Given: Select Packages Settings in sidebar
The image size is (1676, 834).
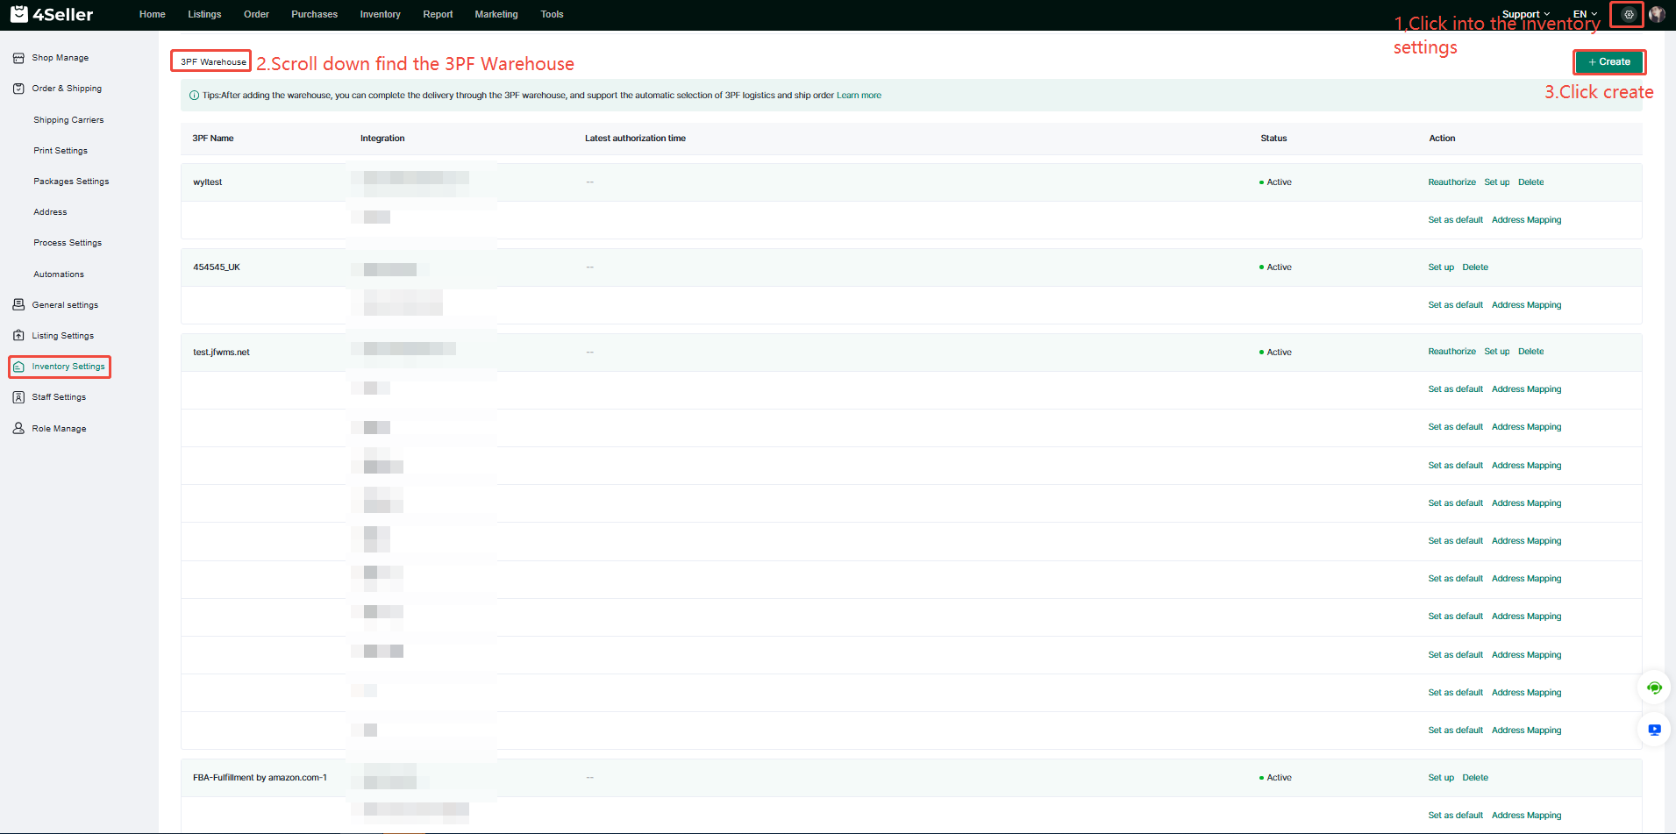Looking at the screenshot, I should pyautogui.click(x=71, y=182).
